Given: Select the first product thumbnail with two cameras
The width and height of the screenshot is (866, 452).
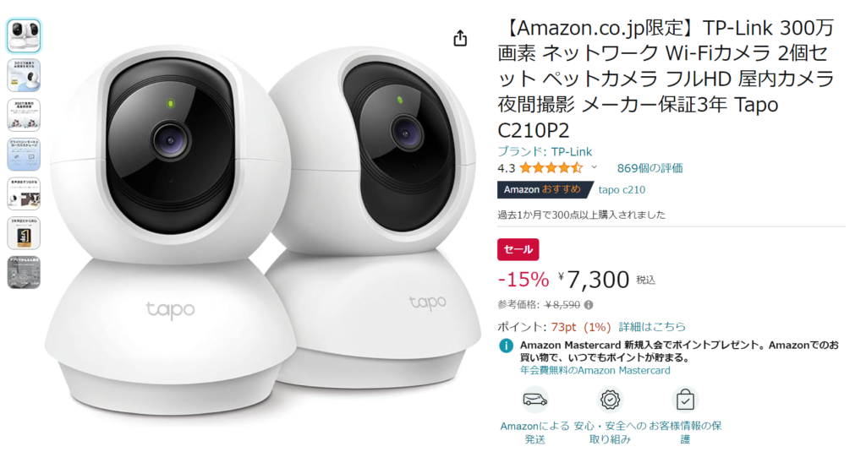Looking at the screenshot, I should (x=24, y=35).
